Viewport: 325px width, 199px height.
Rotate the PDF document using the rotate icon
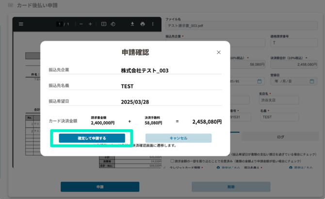[x=113, y=24]
